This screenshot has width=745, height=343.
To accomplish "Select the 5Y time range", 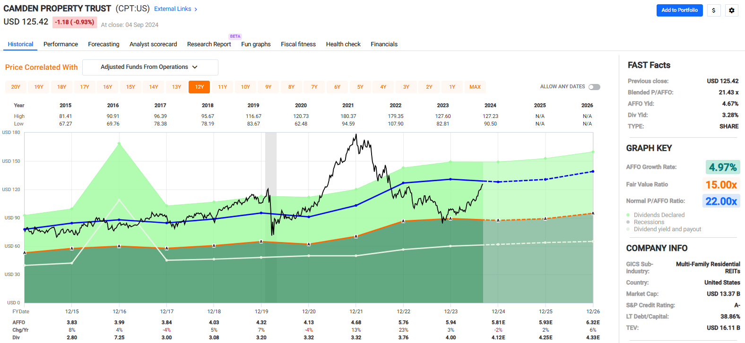I will click(360, 87).
